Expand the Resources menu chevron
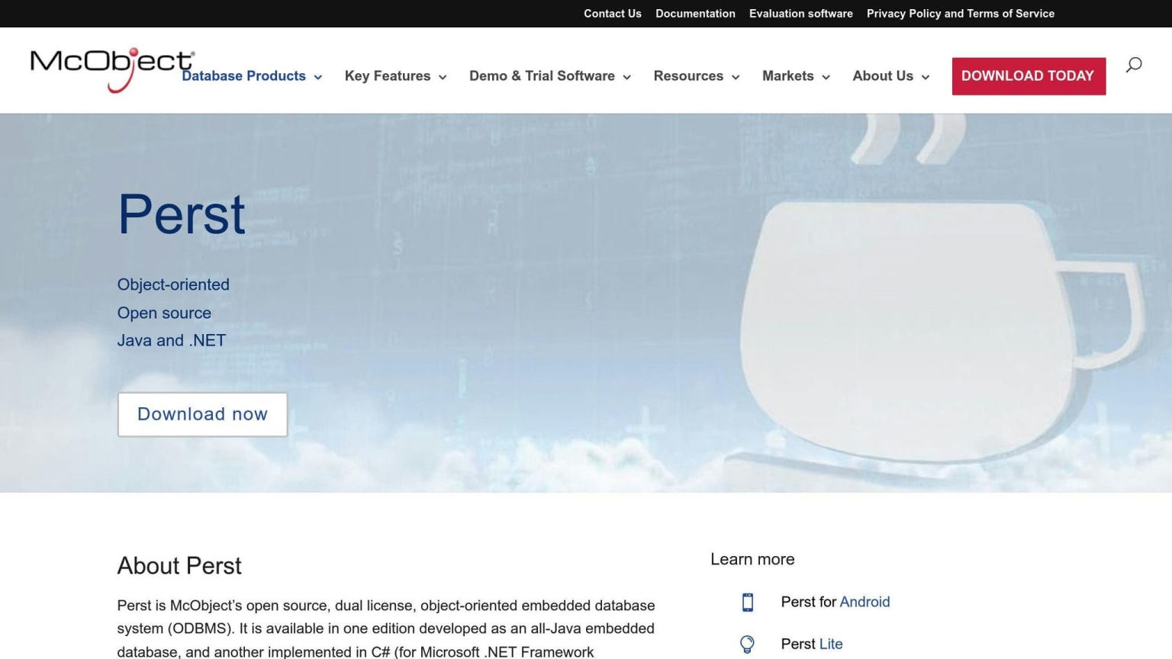This screenshot has height=659, width=1172. (x=736, y=77)
